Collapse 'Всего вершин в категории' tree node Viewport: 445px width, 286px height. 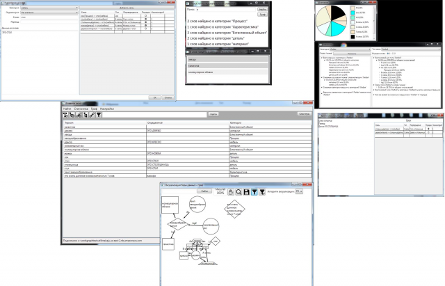(x=322, y=58)
